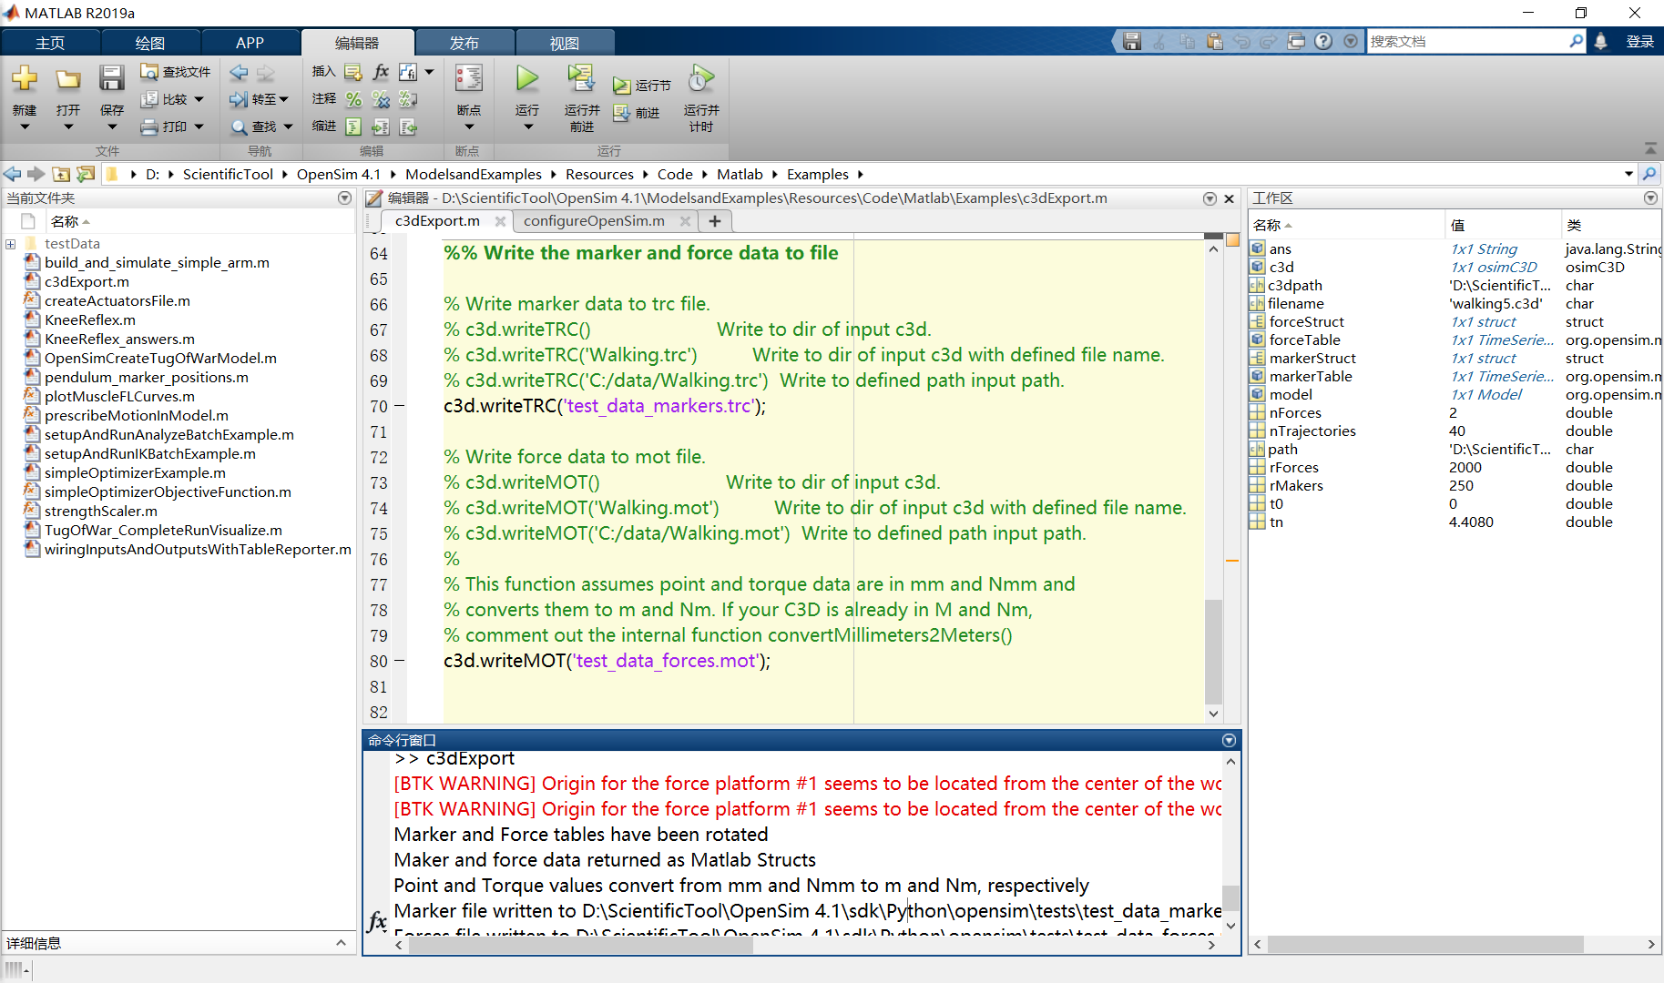
Task: Open the 新建 dropdown arrow
Action: [x=25, y=127]
